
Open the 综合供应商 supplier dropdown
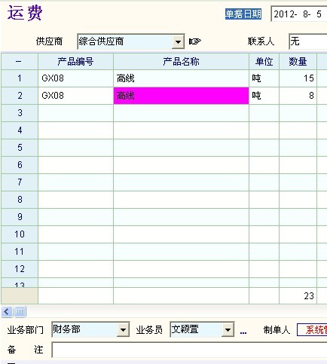pos(178,41)
